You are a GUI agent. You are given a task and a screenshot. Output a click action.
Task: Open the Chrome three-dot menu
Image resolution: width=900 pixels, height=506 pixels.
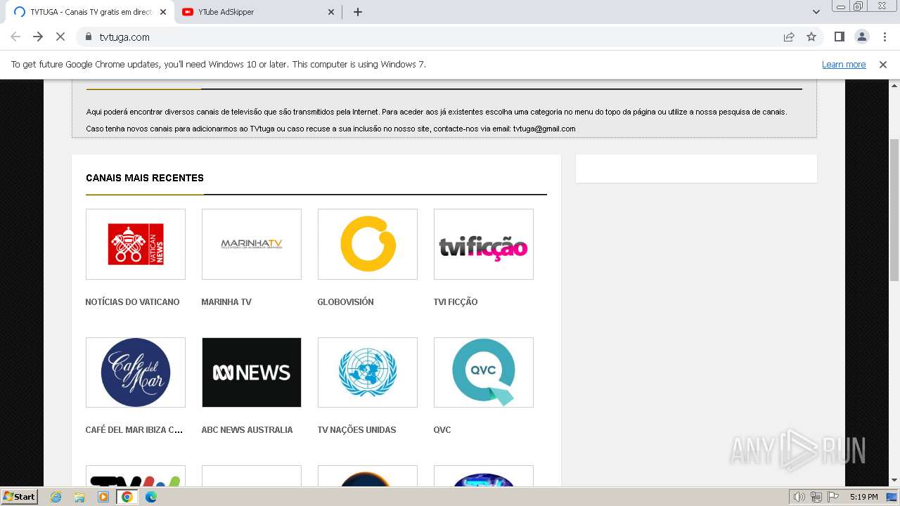click(885, 37)
